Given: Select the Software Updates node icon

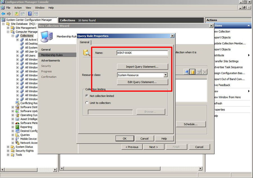Looking at the screenshot, I should pyautogui.click(x=17, y=111).
